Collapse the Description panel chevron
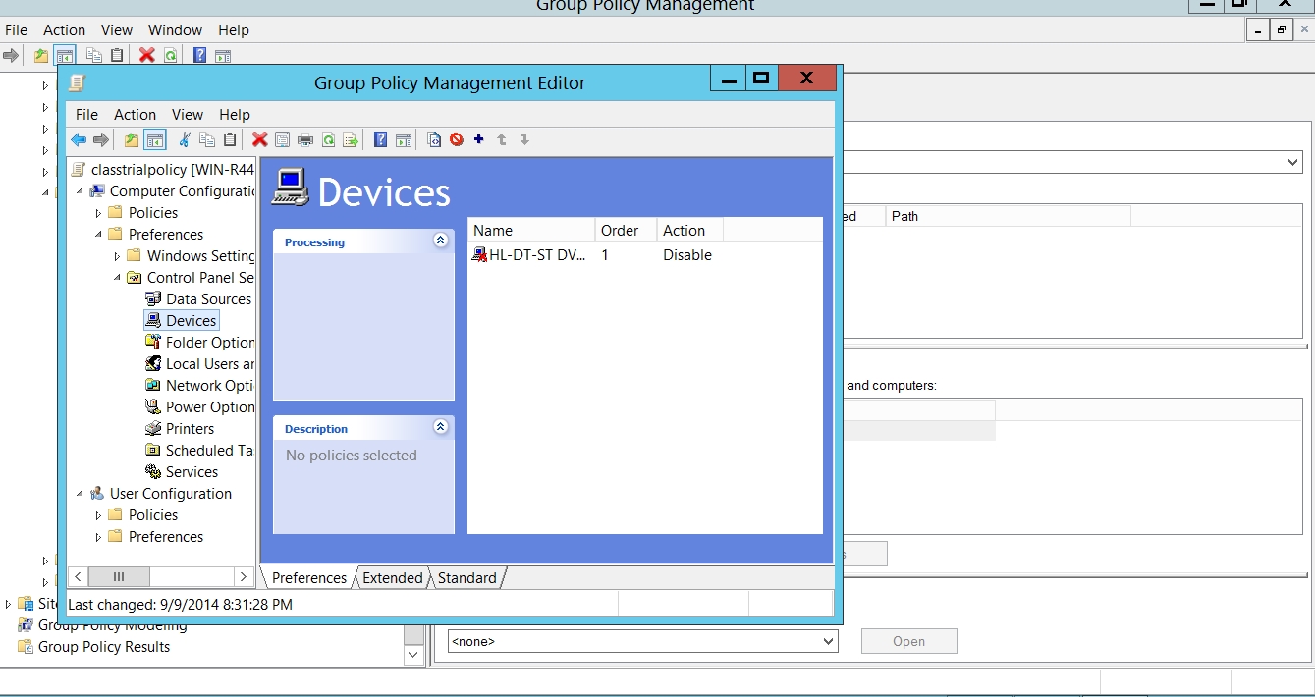The width and height of the screenshot is (1315, 697). [x=440, y=427]
